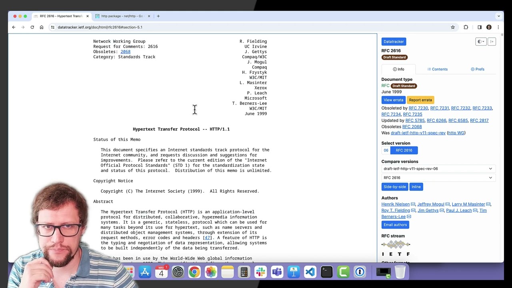The image size is (512, 288).
Task: Click the browser back arrow
Action: pyautogui.click(x=14, y=27)
